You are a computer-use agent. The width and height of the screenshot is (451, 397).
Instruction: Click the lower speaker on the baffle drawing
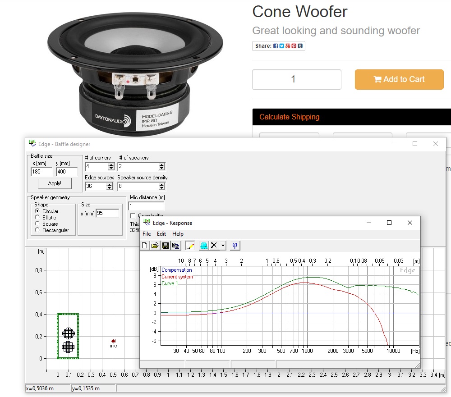pos(68,347)
